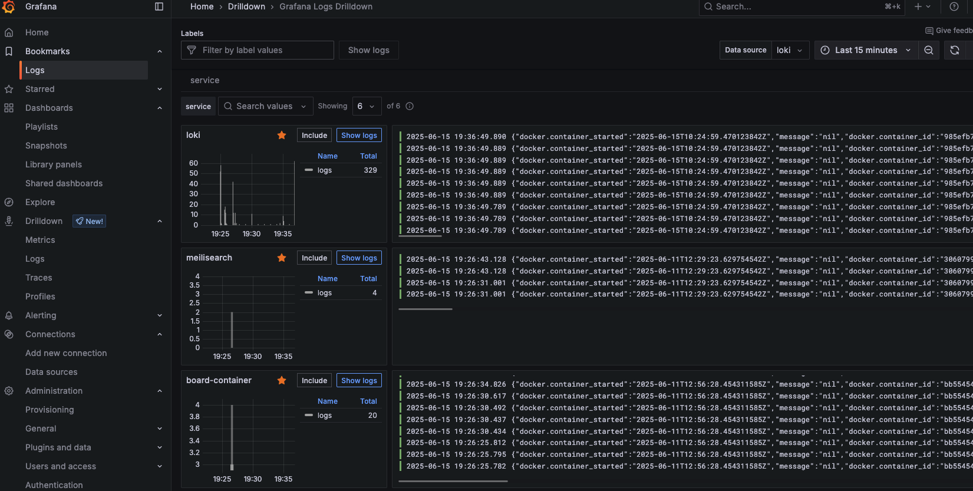
Task: Click Home in the breadcrumb
Action: tap(202, 6)
